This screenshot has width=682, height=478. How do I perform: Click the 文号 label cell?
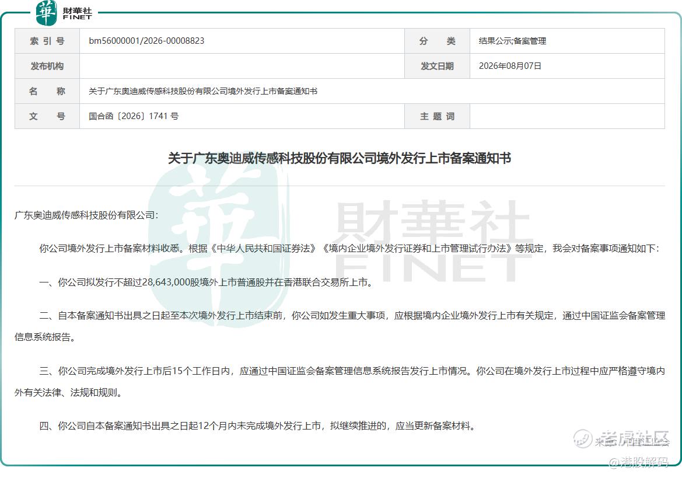(47, 116)
